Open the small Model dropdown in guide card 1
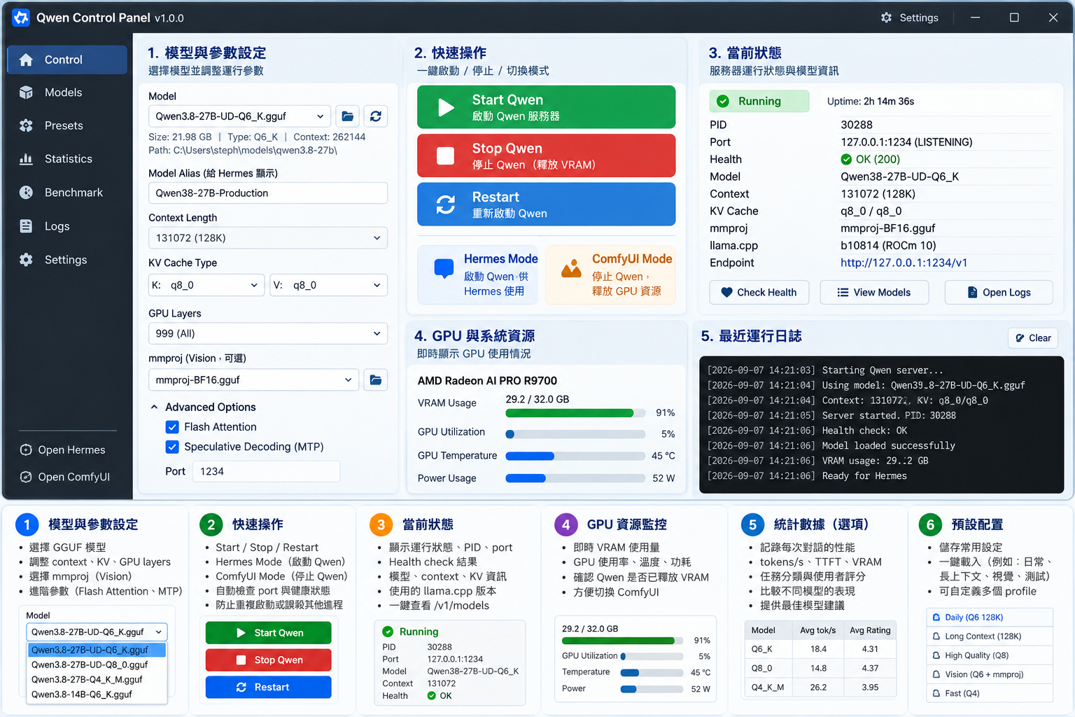 [x=97, y=632]
